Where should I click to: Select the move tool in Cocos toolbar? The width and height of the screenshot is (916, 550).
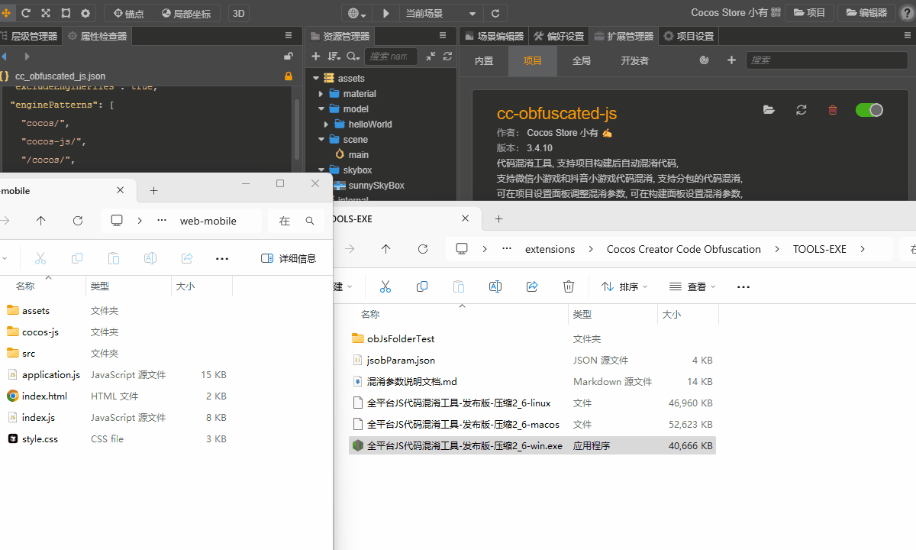coord(6,13)
